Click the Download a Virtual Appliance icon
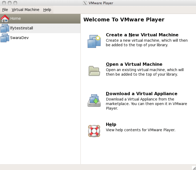 click(x=94, y=101)
